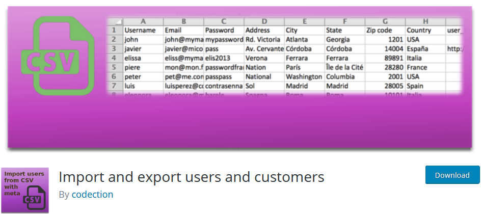Select column D header in the spreadsheet
Viewport: 481px width, 214px height.
[x=264, y=21]
